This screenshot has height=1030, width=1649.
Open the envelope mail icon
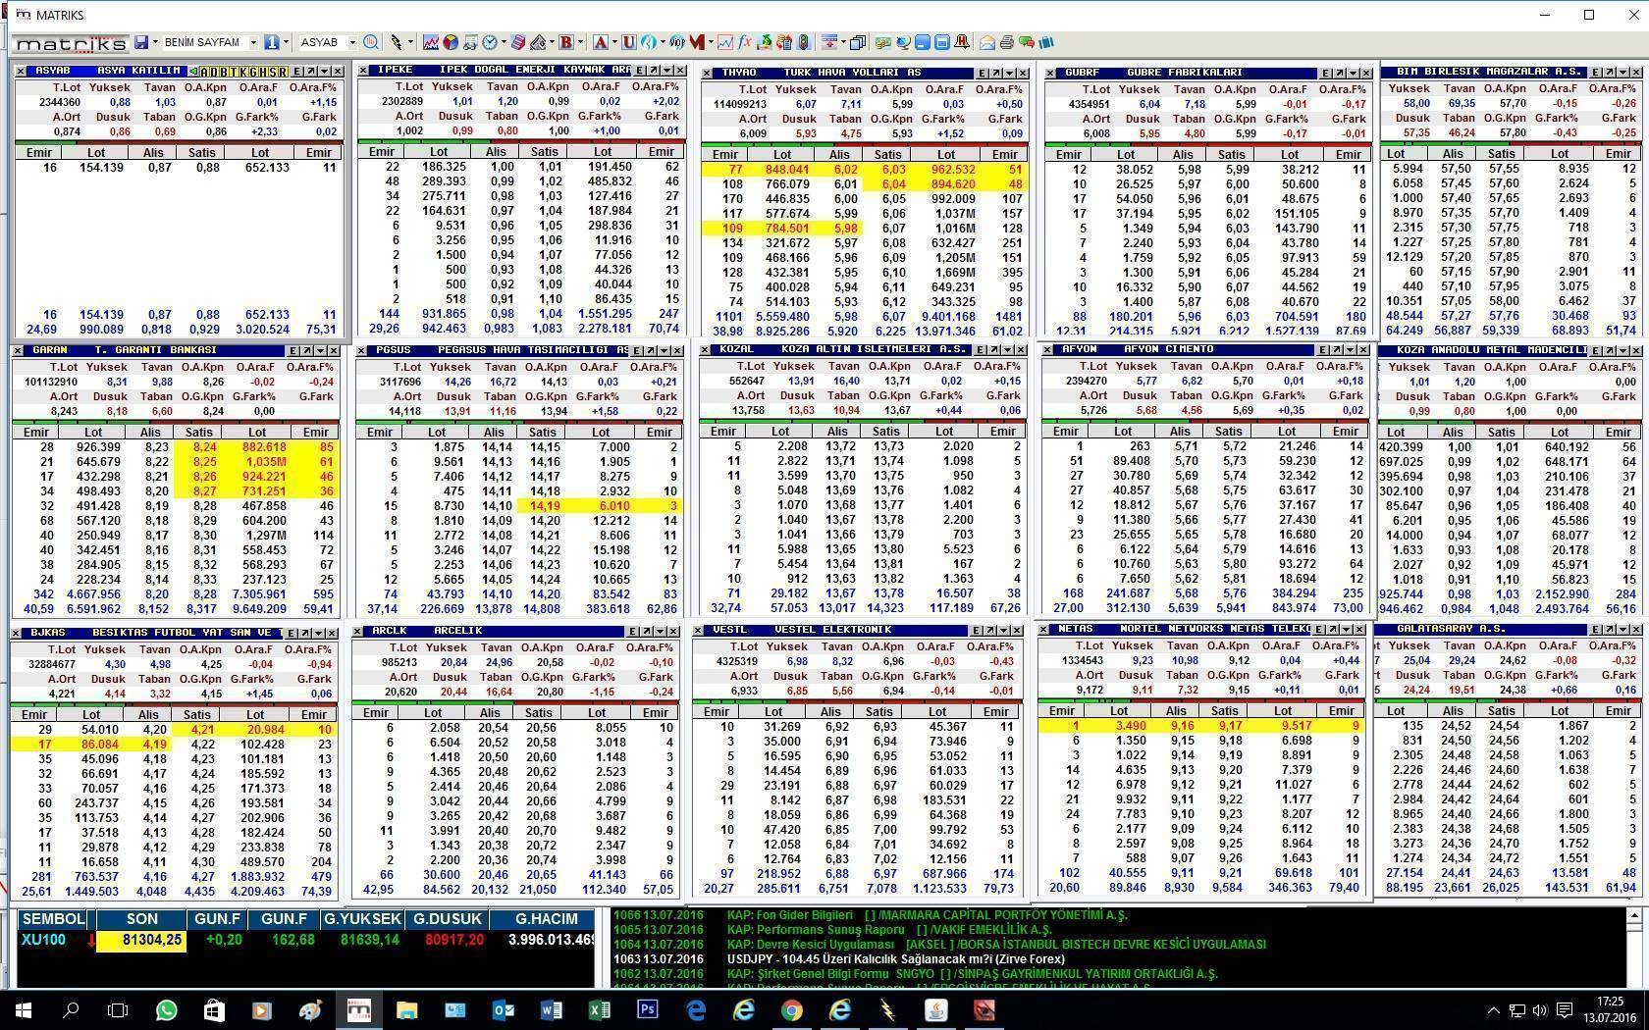pyautogui.click(x=987, y=42)
